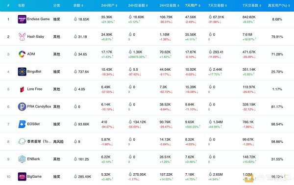Click EOS token icon beside balance 18.65K
This screenshot has width=294, height=185.
click(75, 19)
